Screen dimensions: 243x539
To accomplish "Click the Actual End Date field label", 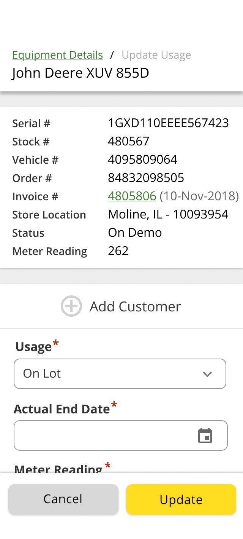I will 62,409.
